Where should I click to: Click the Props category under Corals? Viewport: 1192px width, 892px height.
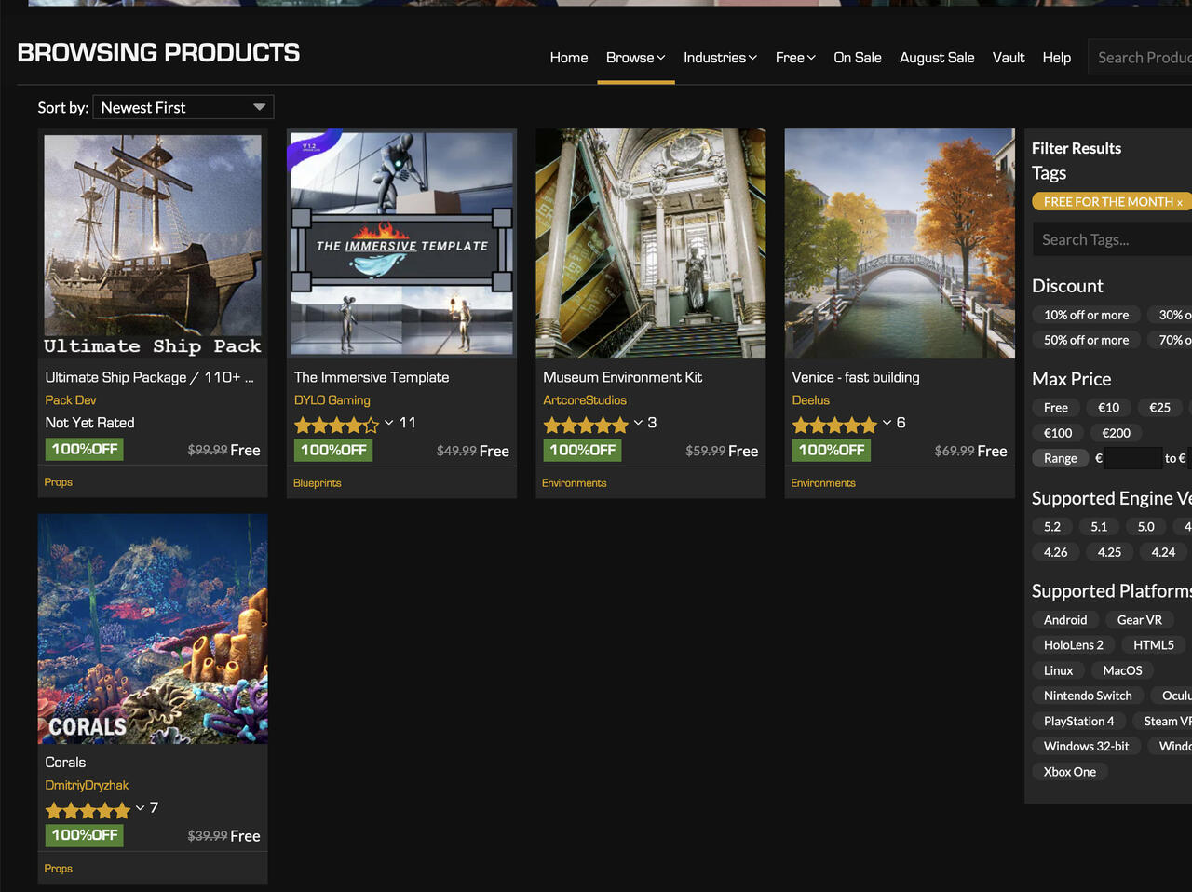tap(59, 869)
